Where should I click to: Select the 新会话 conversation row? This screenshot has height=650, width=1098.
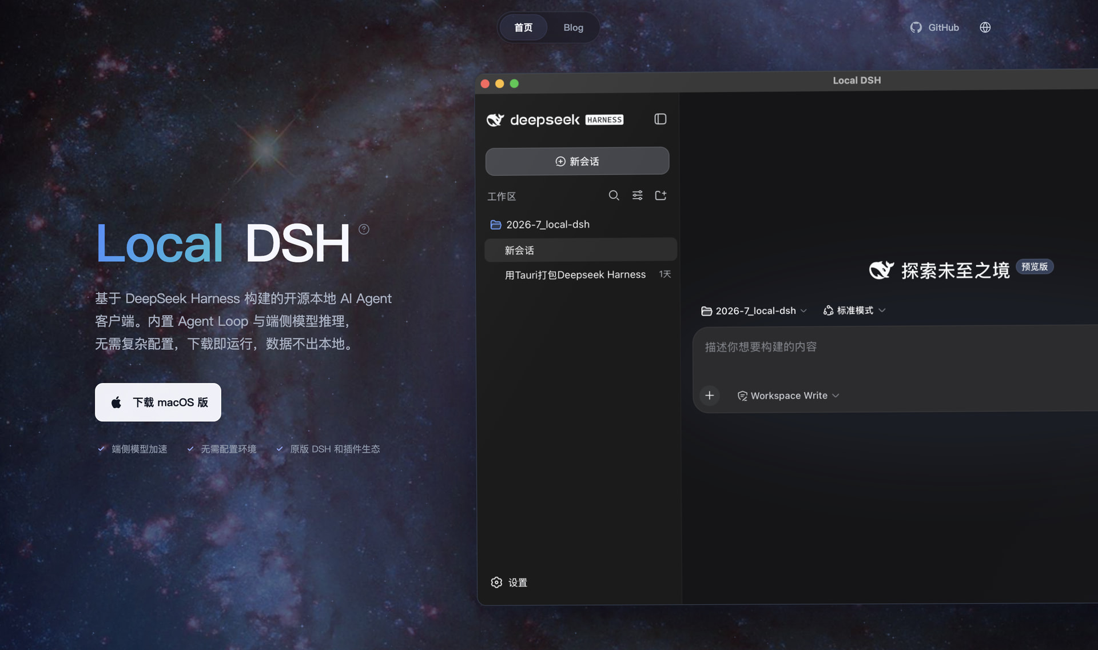point(580,250)
